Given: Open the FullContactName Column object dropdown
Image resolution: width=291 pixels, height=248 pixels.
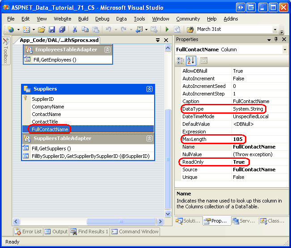Looking at the screenshot, I should pyautogui.click(x=285, y=50).
